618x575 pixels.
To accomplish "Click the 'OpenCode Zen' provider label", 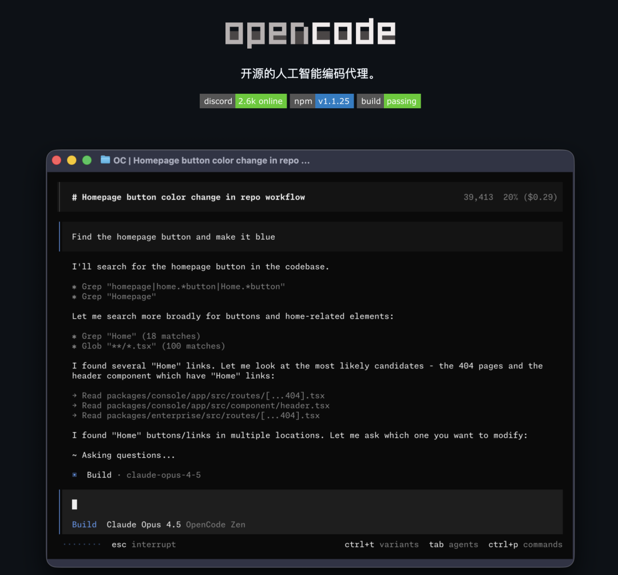I will coord(216,525).
